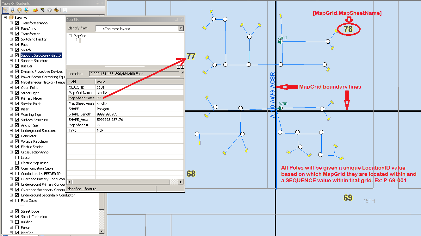
Task: Select the Support Structure - GeoID layer
Action: [41, 55]
